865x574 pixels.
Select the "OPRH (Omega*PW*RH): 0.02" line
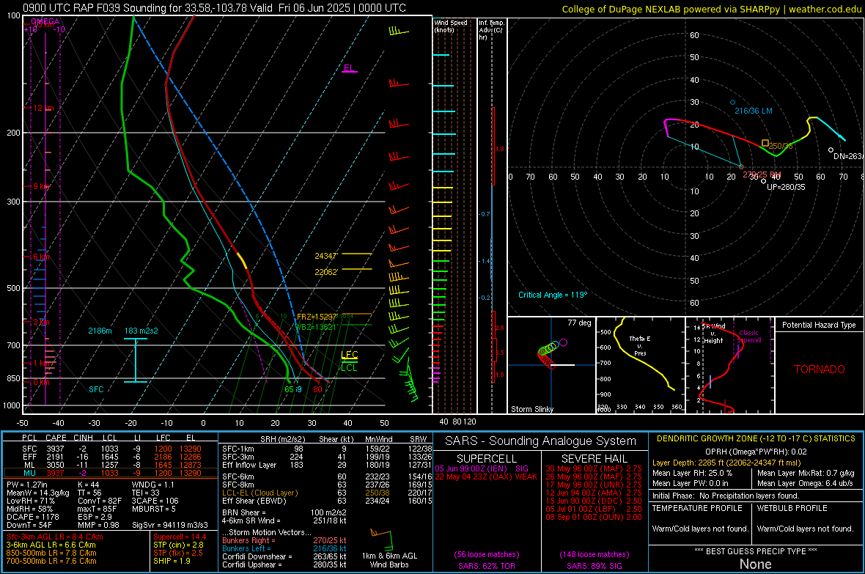(756, 452)
